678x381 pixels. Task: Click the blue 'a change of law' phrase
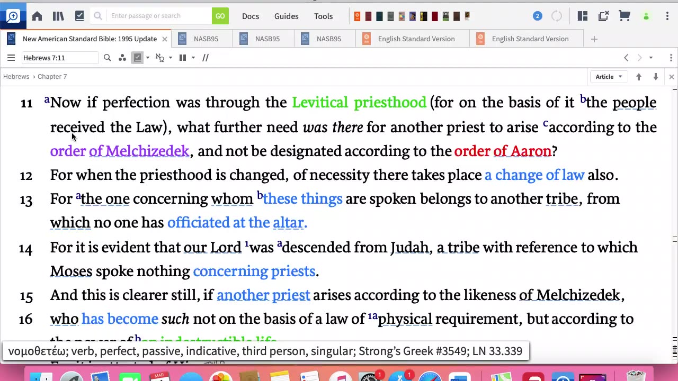click(x=534, y=175)
